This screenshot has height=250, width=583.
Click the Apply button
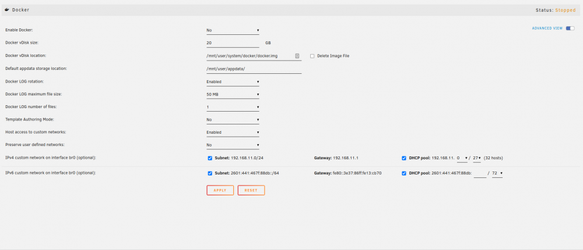point(220,190)
